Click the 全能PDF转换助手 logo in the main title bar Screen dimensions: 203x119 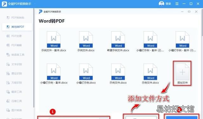tap(4, 4)
